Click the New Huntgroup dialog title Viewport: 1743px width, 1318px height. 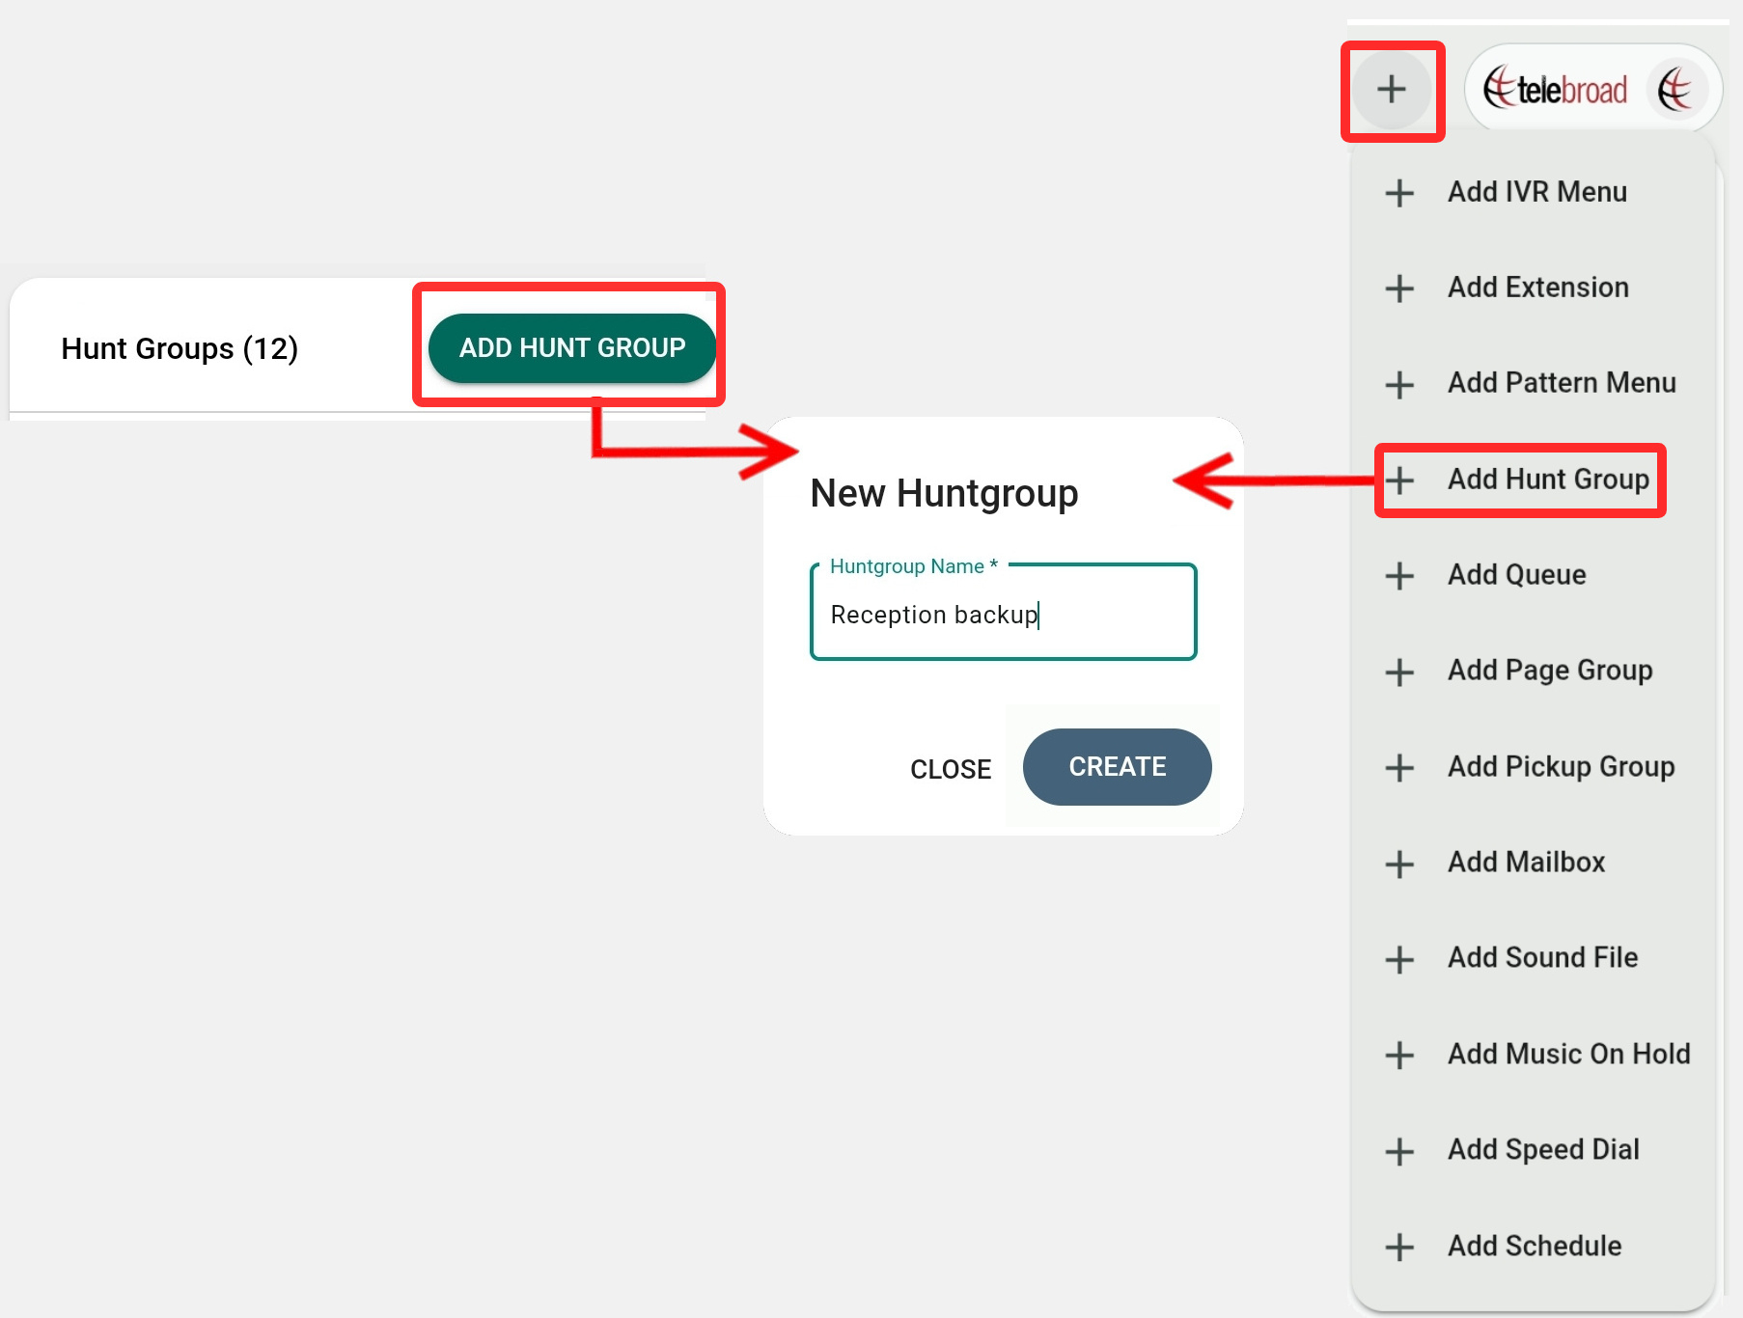tap(944, 494)
